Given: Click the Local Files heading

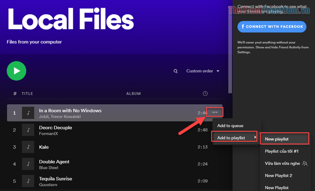Looking at the screenshot, I should click(x=71, y=19).
